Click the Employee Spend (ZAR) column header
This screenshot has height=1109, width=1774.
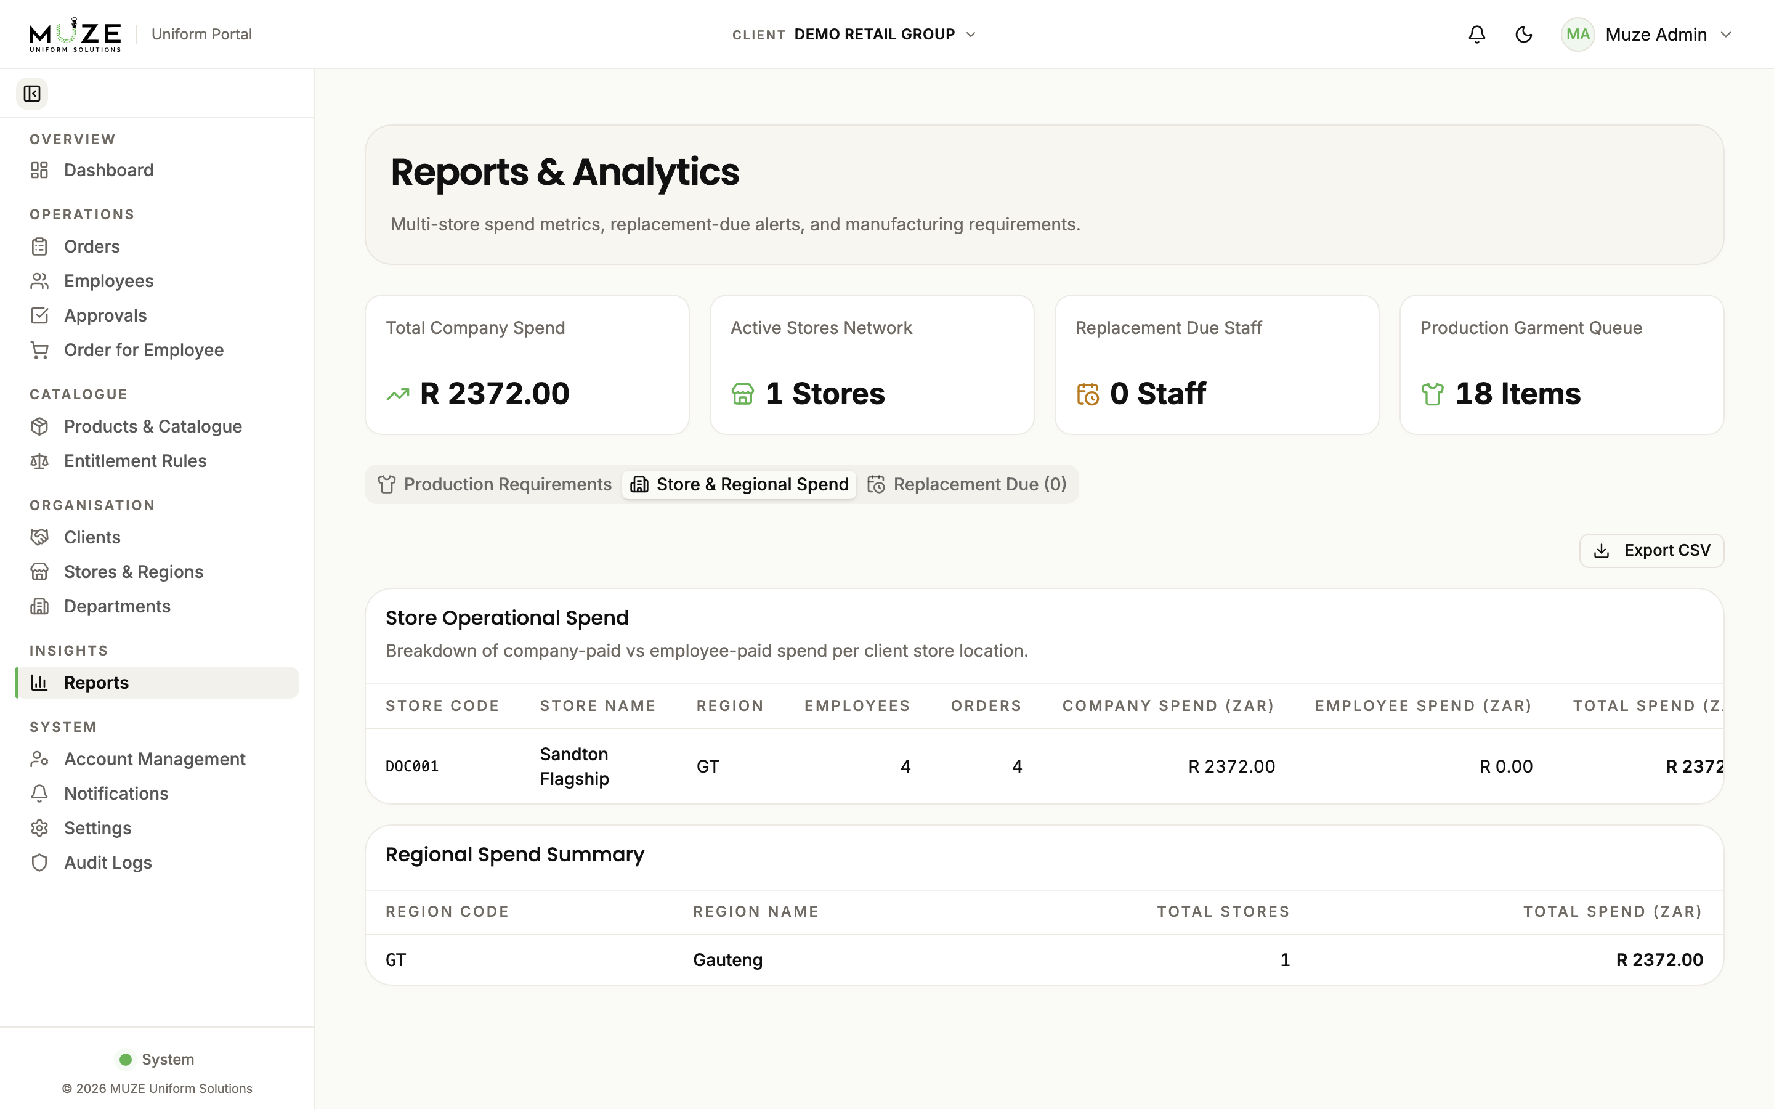[x=1424, y=705]
